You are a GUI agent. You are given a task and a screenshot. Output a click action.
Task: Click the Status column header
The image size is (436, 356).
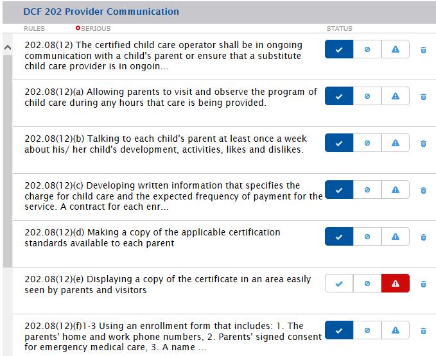pos(339,29)
